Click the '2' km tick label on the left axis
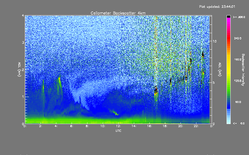The width and height of the screenshot is (249, 155). coord(23,70)
